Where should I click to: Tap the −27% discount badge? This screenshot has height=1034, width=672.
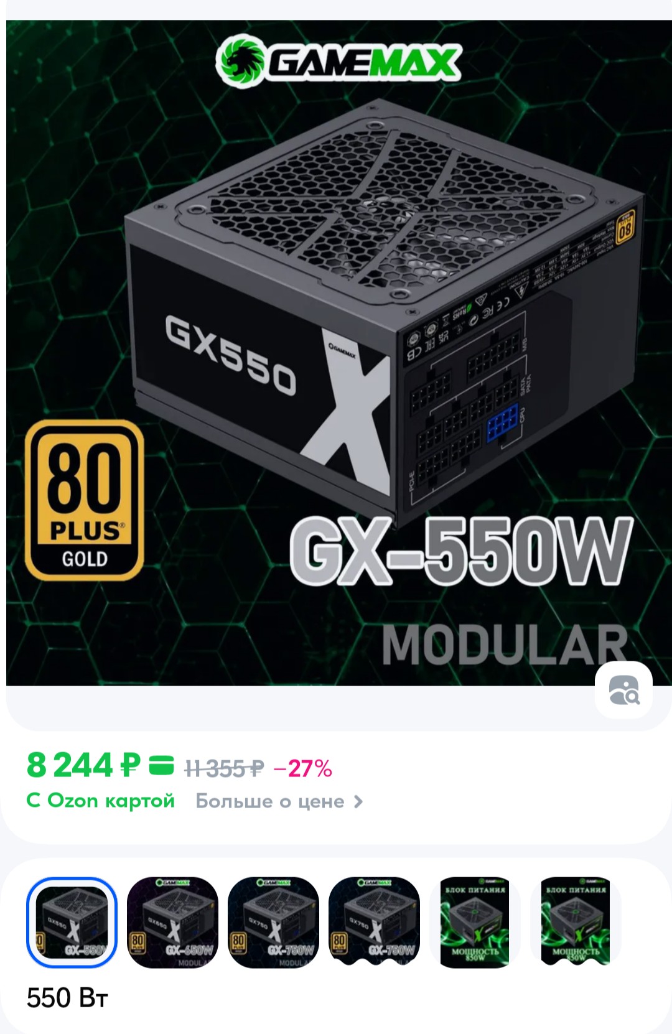tap(303, 769)
